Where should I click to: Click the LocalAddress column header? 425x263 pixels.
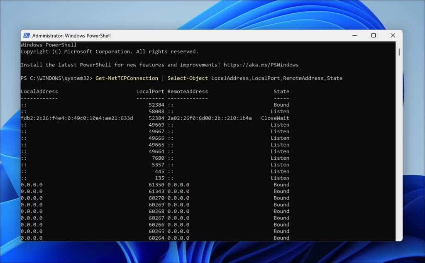coord(39,91)
